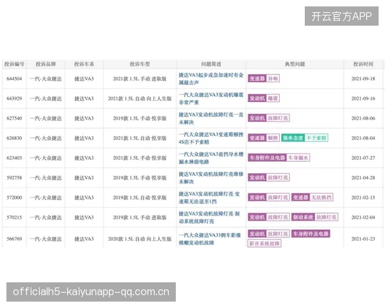This screenshot has height=308, width=385.
Task: Click the date 2021-01-23
Action: 363,239
